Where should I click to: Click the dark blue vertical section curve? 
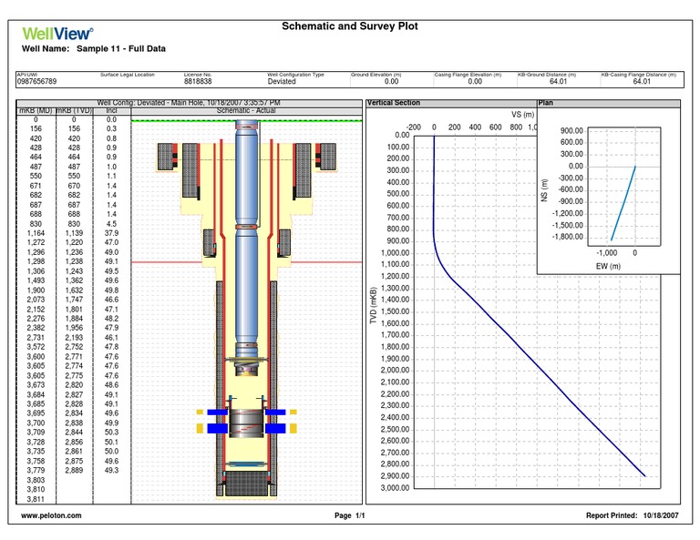536,366
